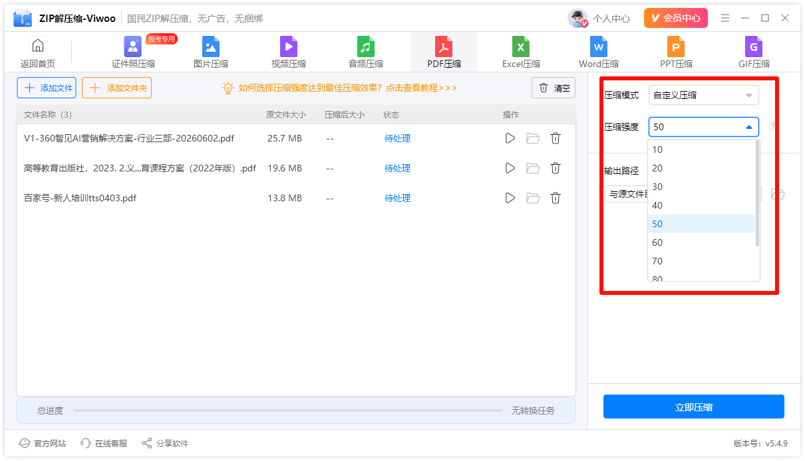
Task: Switch to Excel压缩 tab
Action: (521, 52)
